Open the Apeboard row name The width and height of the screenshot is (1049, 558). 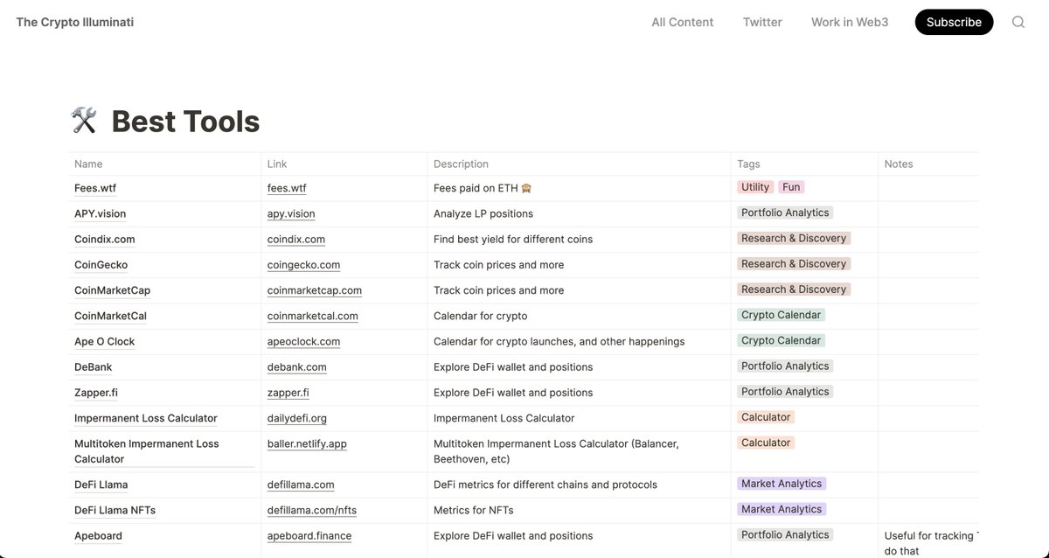[98, 535]
